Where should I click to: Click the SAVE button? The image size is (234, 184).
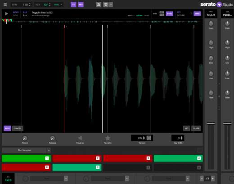pyautogui.click(x=7, y=128)
